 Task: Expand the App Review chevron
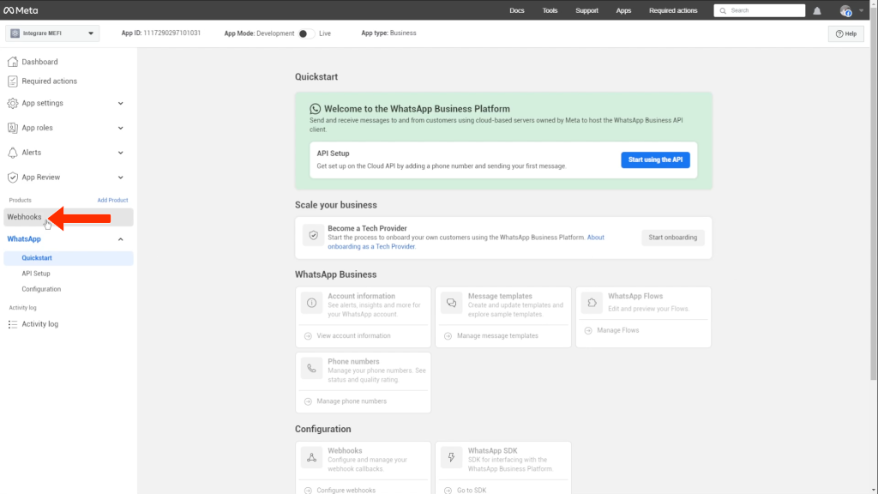(x=120, y=178)
